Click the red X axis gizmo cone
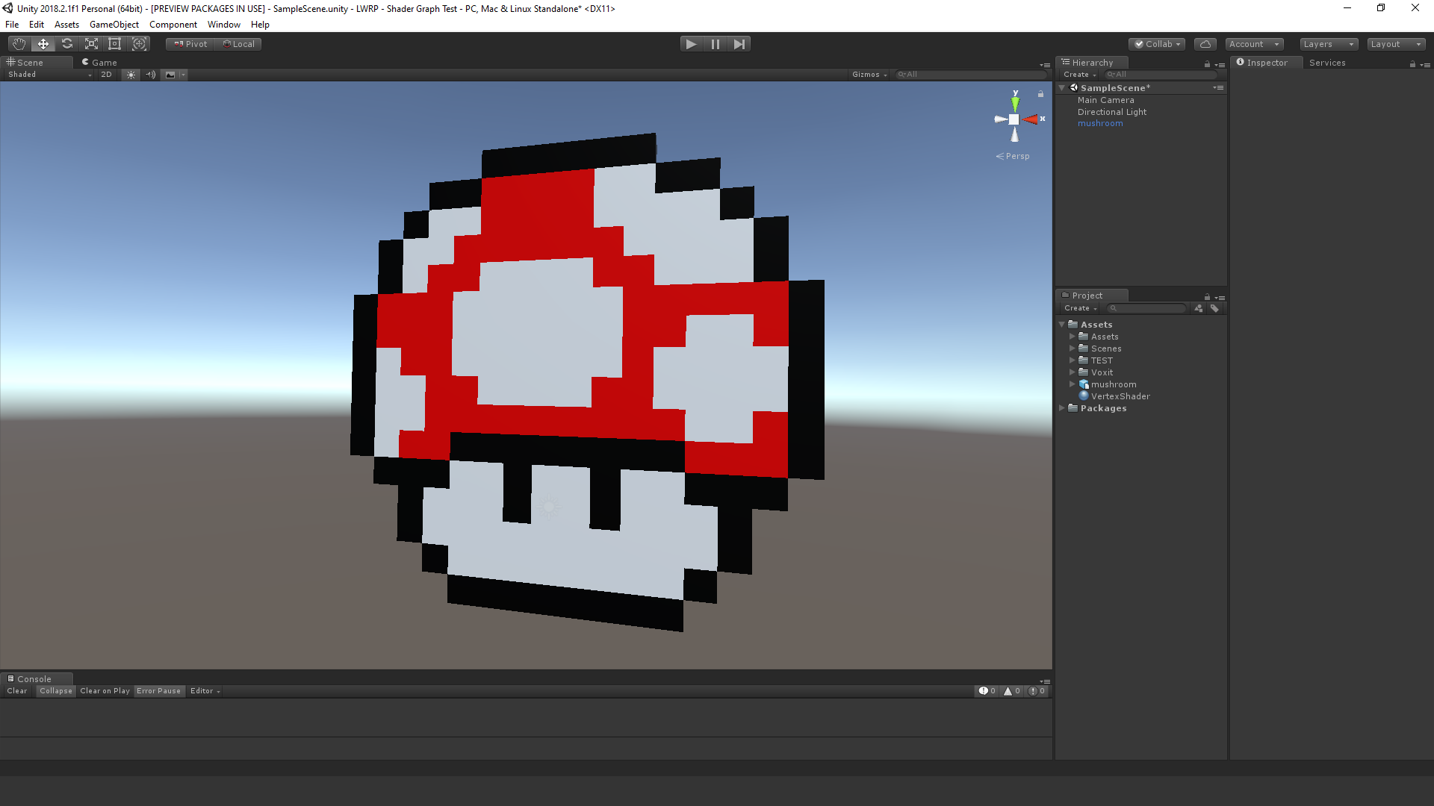1434x806 pixels. (1031, 119)
